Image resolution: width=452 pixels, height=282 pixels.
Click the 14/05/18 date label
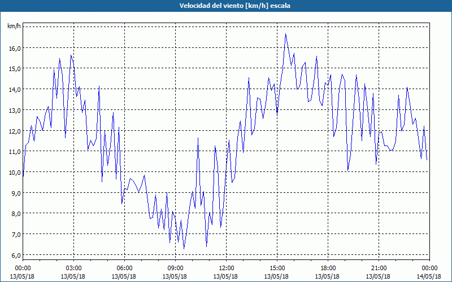(x=429, y=276)
